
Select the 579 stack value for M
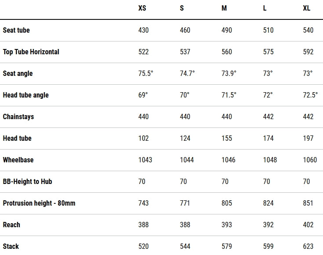(227, 246)
